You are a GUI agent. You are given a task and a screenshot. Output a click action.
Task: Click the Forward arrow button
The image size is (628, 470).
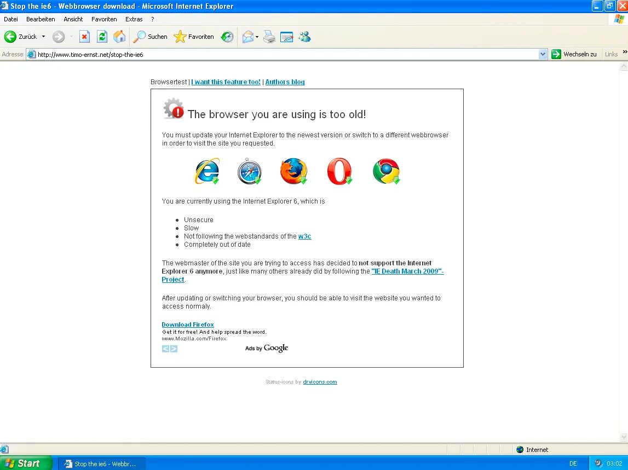point(59,37)
